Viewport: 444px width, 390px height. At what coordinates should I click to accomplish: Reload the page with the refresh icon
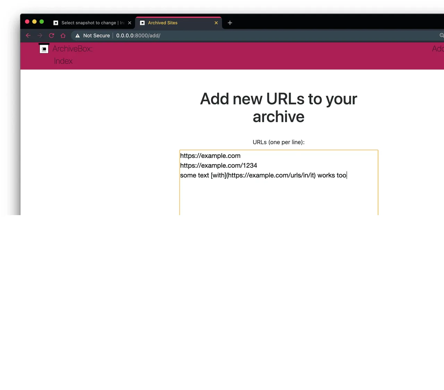[51, 35]
